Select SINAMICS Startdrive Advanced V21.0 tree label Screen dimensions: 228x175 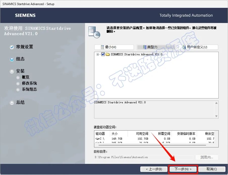point(136,54)
